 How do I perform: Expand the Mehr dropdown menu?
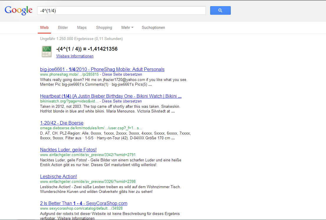coord(127,28)
